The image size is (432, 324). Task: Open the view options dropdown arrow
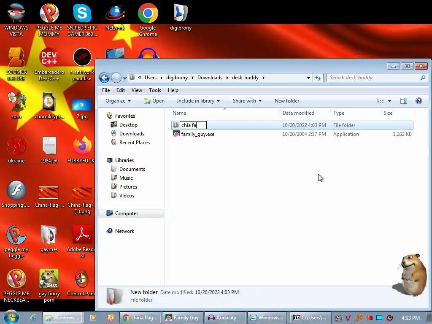click(x=389, y=101)
